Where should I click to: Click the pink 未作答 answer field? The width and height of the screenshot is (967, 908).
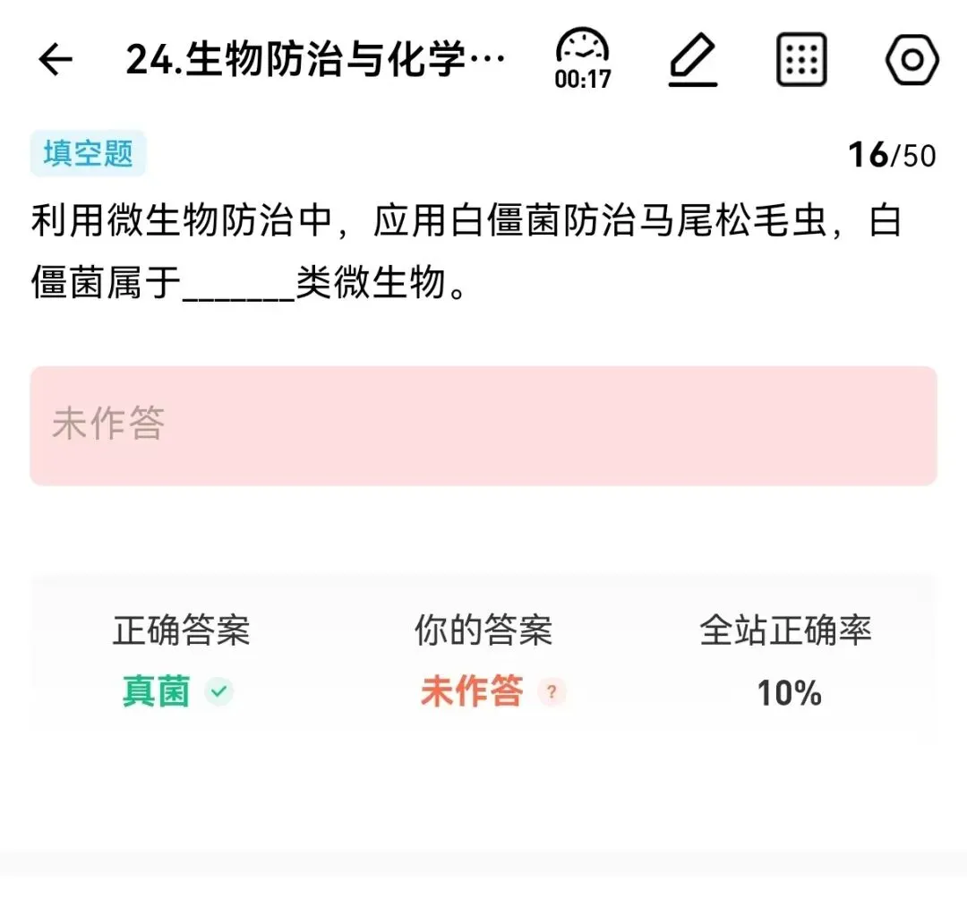click(483, 425)
